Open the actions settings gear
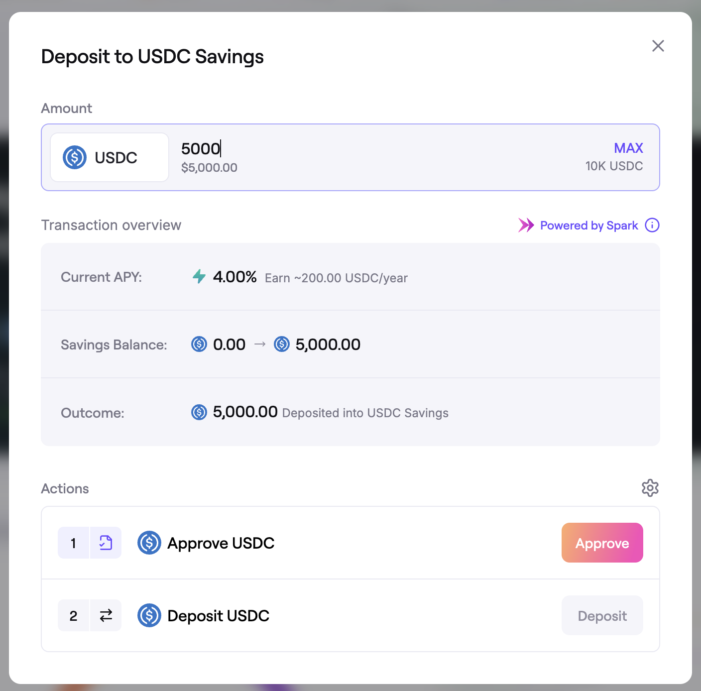 click(650, 488)
